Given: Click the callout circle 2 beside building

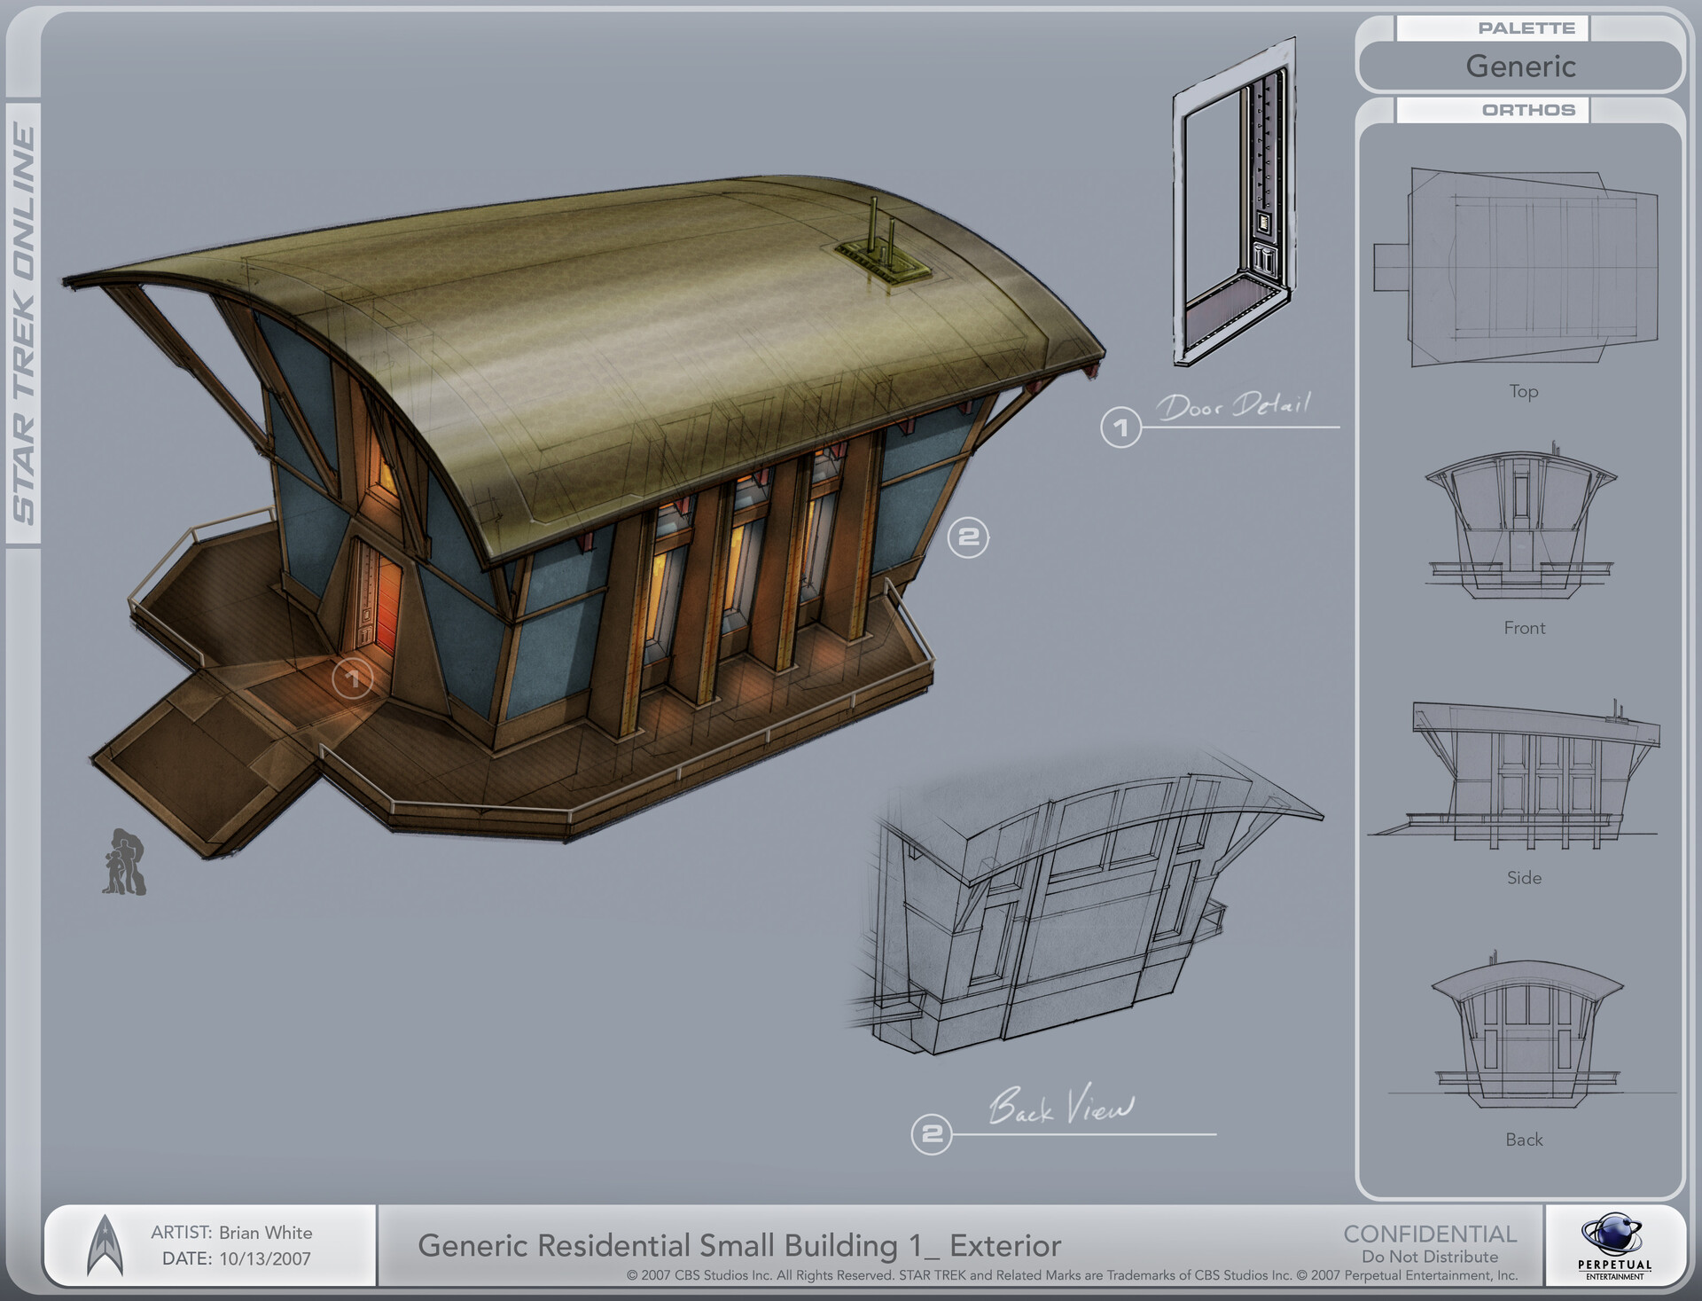Looking at the screenshot, I should click(x=968, y=537).
